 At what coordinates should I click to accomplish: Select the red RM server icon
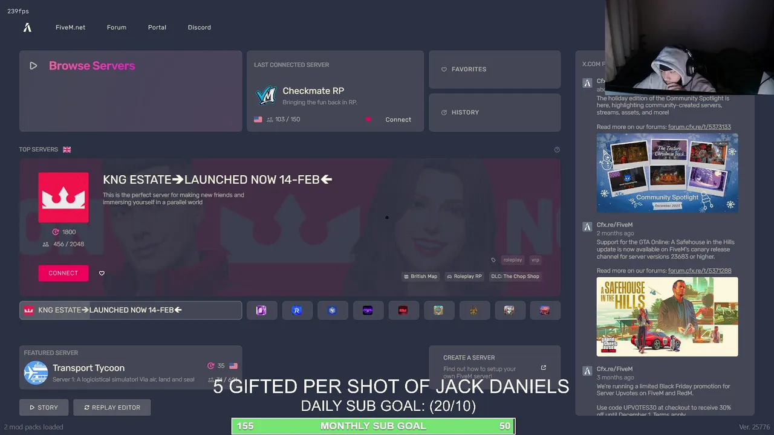click(403, 311)
